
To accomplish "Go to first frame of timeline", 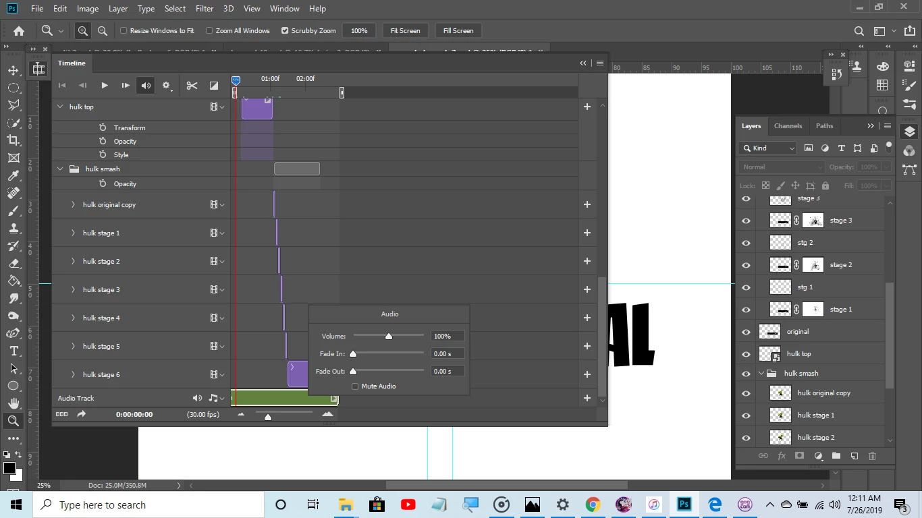I will [x=62, y=86].
